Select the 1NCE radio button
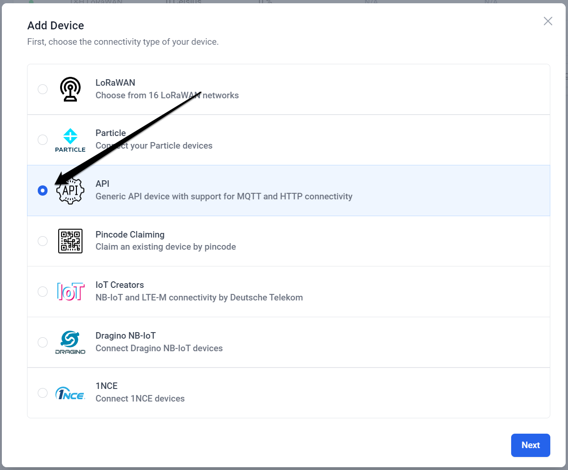Viewport: 568px width, 470px height. pos(42,393)
